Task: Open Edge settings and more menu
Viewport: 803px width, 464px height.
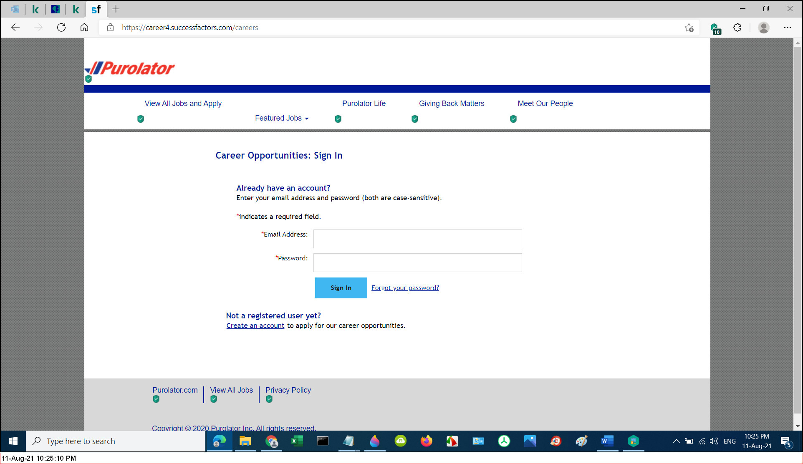Action: (x=787, y=28)
